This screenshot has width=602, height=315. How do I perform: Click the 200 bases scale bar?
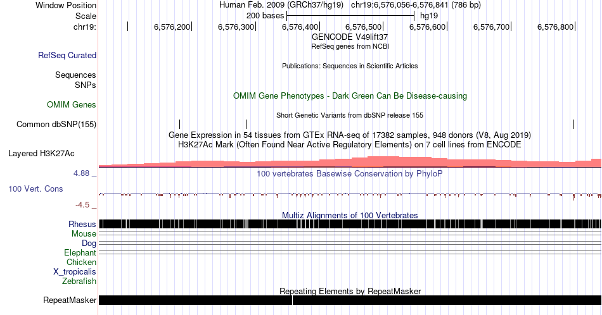pos(350,16)
